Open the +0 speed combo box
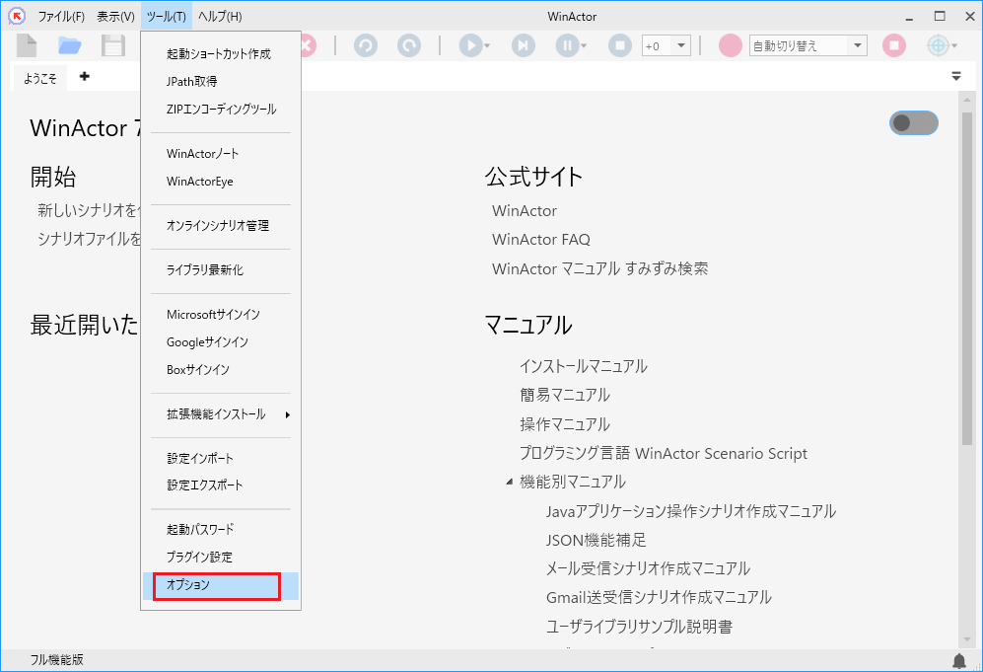983x672 pixels. pyautogui.click(x=666, y=45)
